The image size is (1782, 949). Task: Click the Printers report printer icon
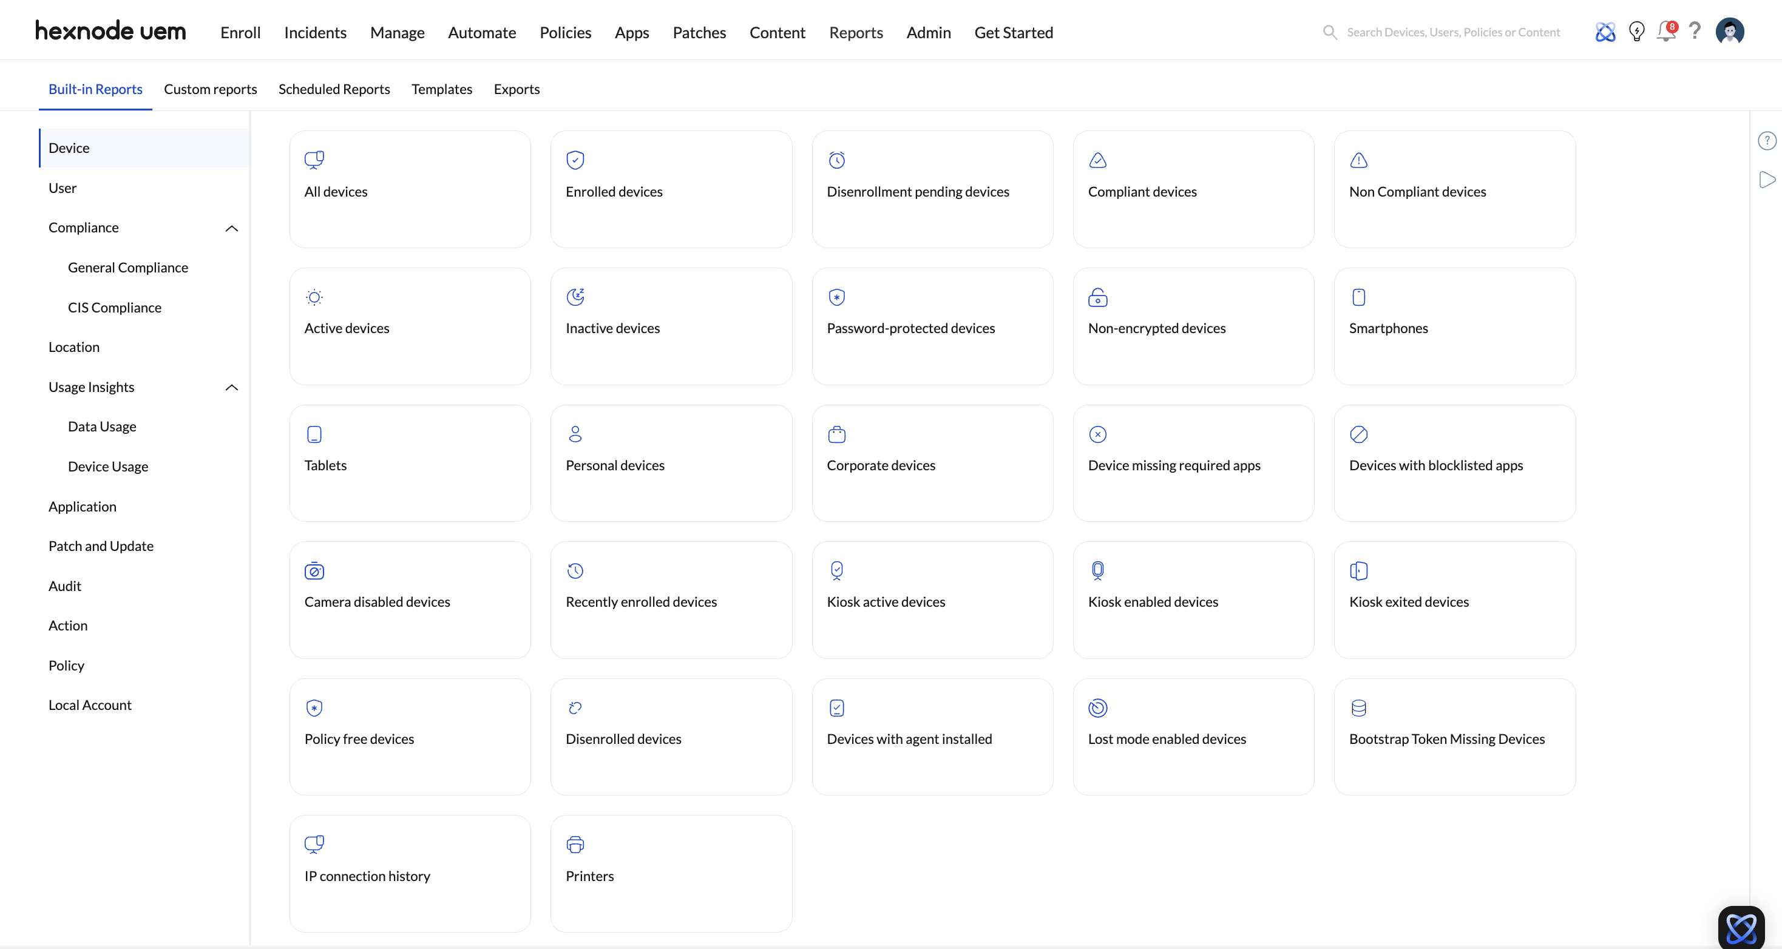[x=575, y=845]
